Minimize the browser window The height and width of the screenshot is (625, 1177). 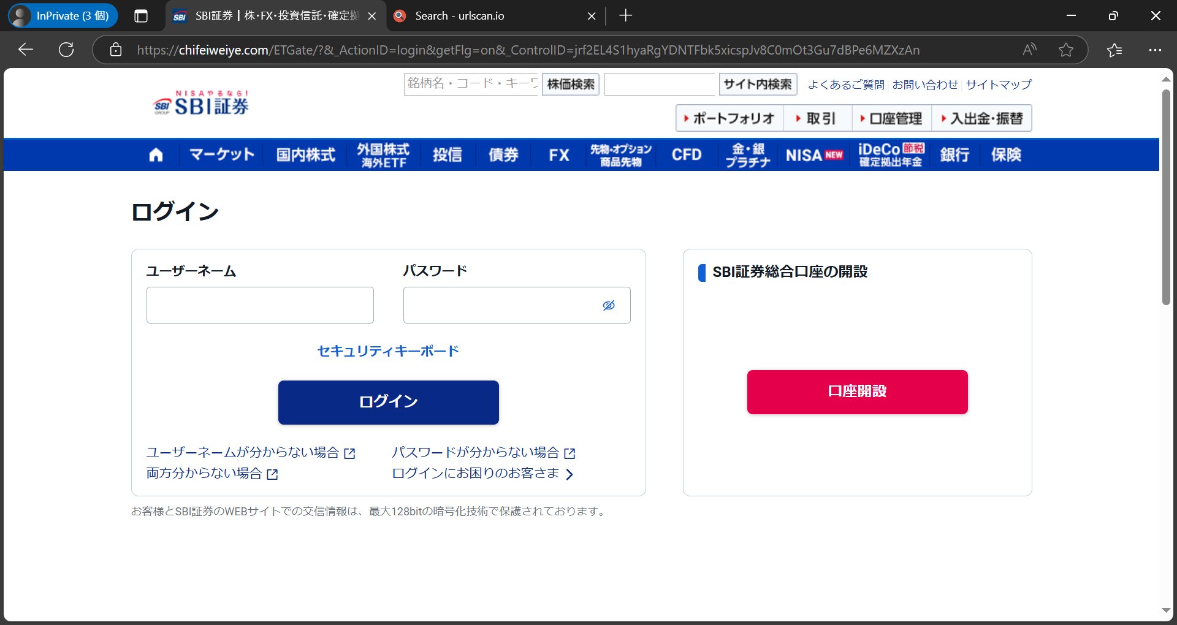click(x=1072, y=16)
